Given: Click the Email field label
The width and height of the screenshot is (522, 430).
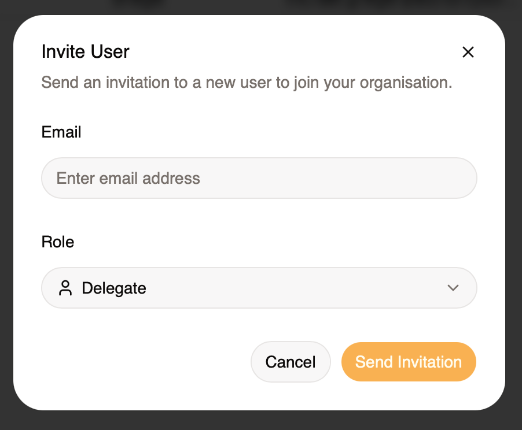Looking at the screenshot, I should [61, 132].
